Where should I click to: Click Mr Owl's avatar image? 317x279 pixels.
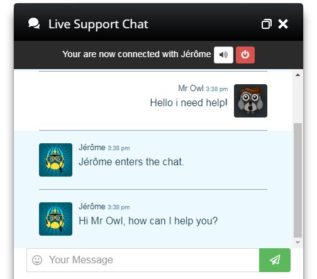click(250, 101)
